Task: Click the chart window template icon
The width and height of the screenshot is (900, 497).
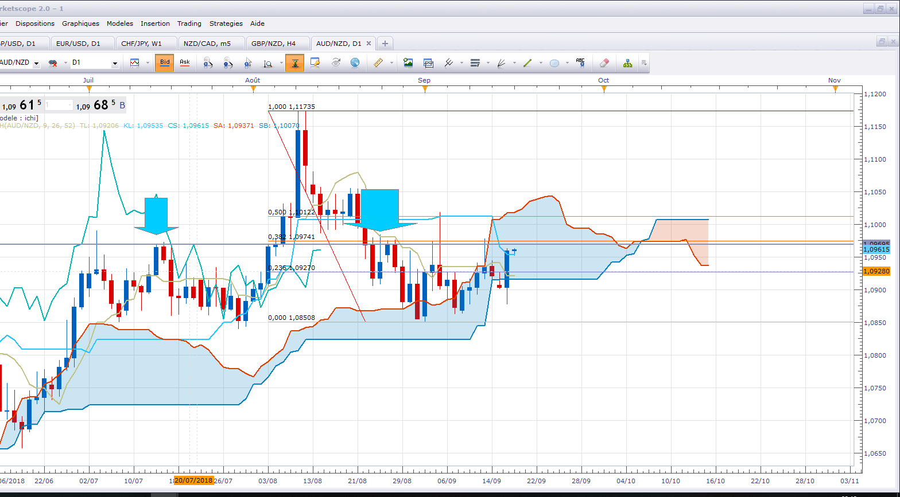Action: click(x=428, y=63)
